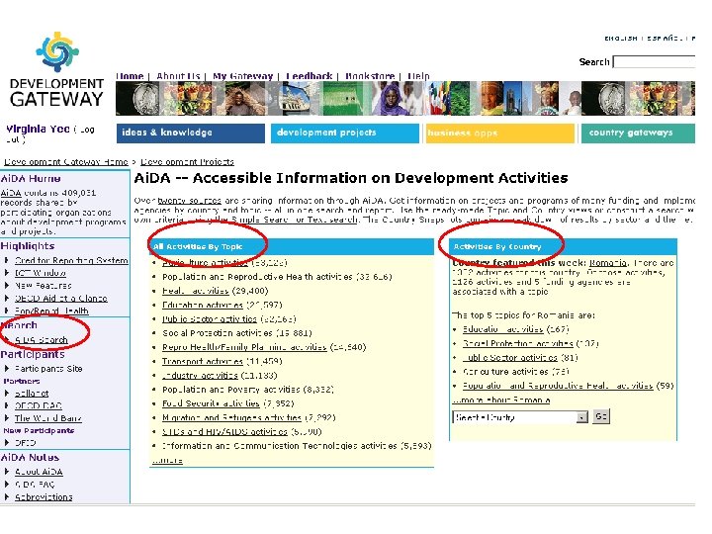Screen dimensions: 712x534
Task: Open Cred for Reporting System highlight
Action: [x=71, y=260]
